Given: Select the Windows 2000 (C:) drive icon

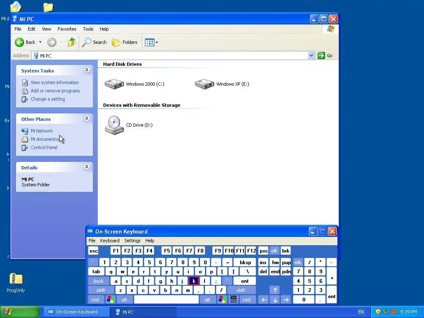Looking at the screenshot, I should 114,84.
